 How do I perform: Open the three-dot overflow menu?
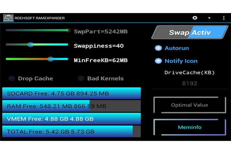pyautogui.click(x=224, y=18)
